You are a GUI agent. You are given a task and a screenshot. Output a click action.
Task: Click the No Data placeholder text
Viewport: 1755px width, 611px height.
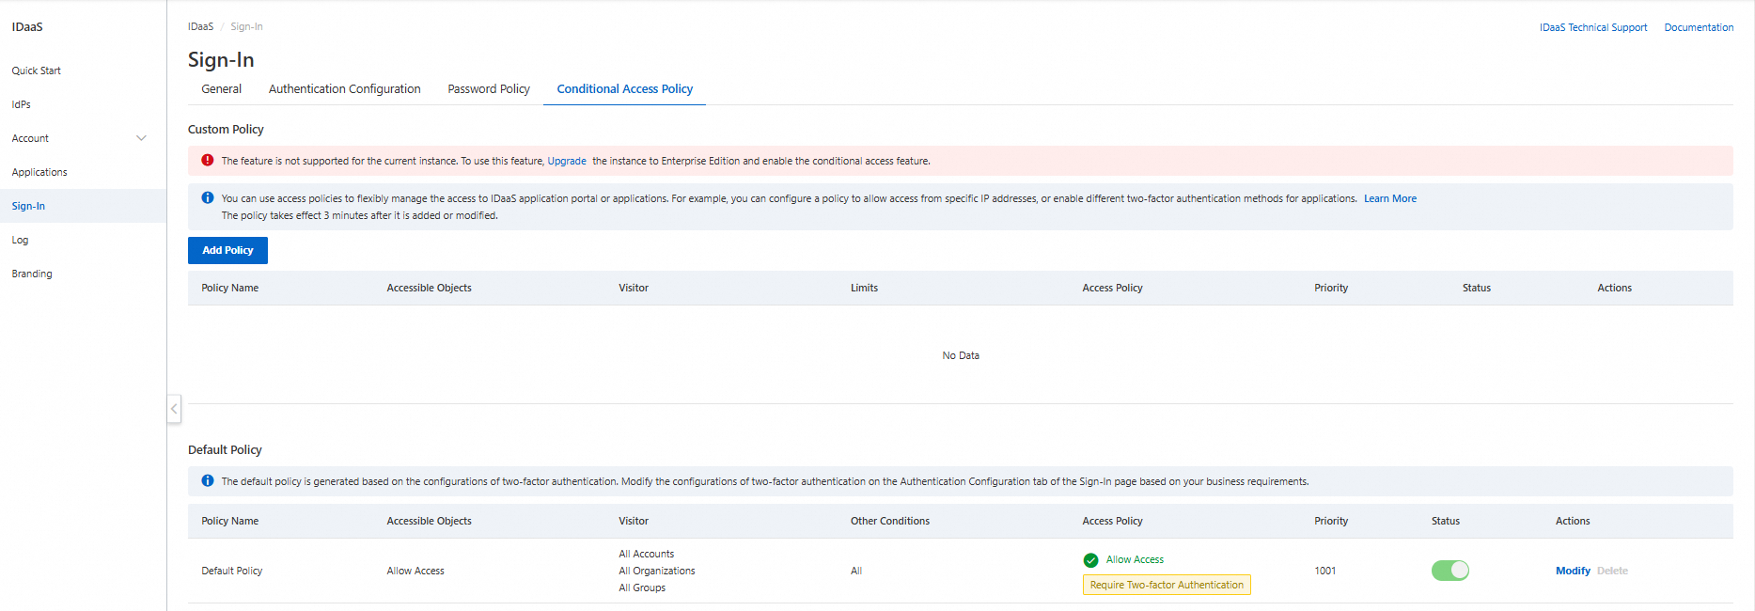point(961,355)
